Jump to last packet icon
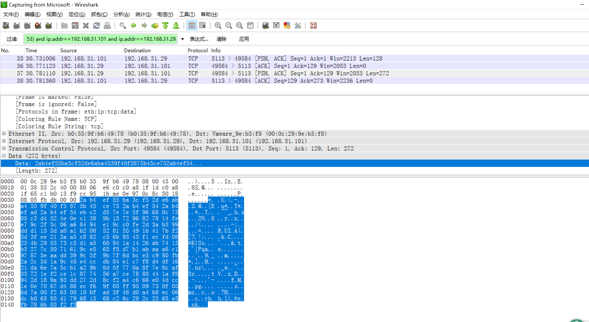Screen dimensions: 589x322 176,26
